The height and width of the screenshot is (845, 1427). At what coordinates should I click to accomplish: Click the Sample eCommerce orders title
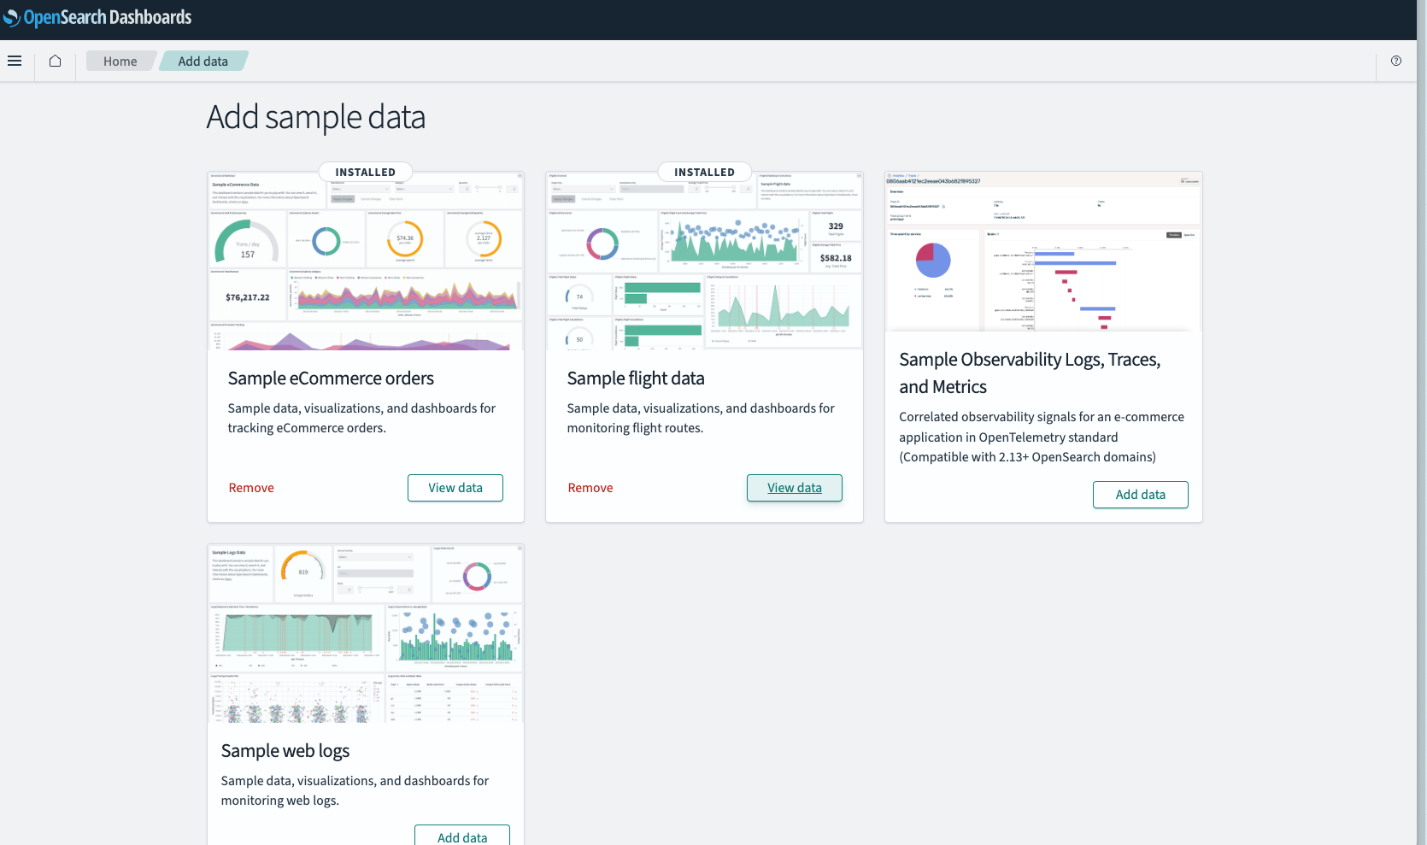tap(331, 378)
